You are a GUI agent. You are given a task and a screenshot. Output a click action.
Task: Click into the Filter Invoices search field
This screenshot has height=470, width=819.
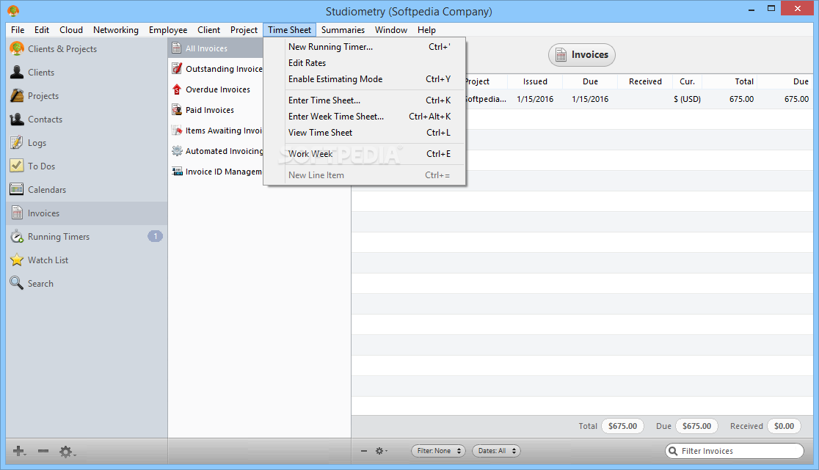[735, 451]
